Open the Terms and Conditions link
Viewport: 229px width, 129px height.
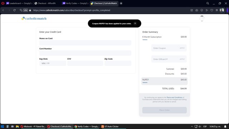point(174,97)
